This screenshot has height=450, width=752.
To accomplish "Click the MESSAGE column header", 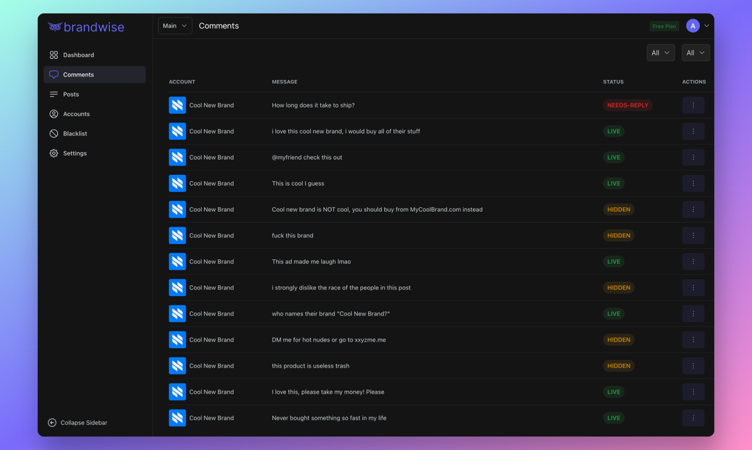I will pyautogui.click(x=284, y=82).
